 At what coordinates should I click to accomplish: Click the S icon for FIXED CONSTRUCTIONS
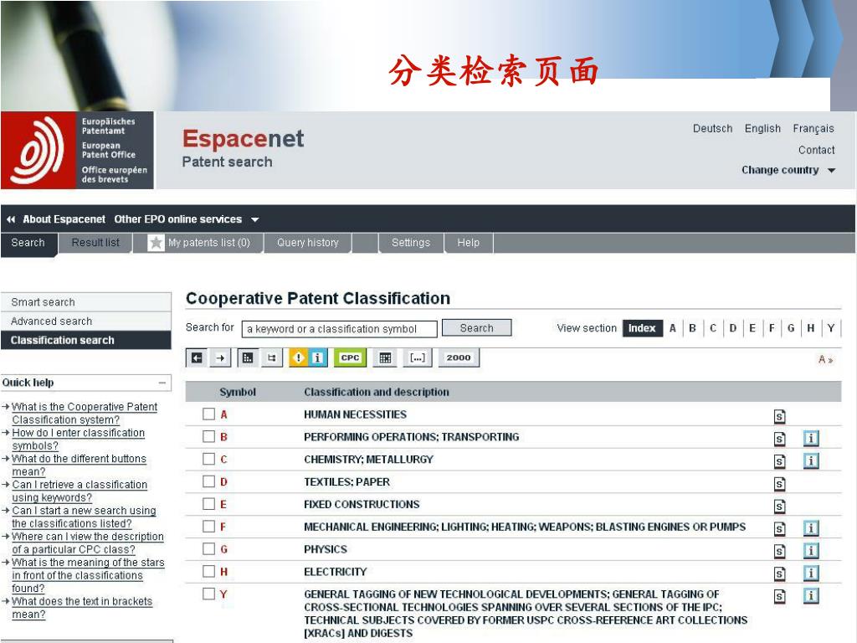(780, 507)
